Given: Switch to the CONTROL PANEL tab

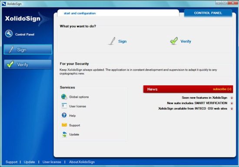Looking at the screenshot, I should 208,13.
